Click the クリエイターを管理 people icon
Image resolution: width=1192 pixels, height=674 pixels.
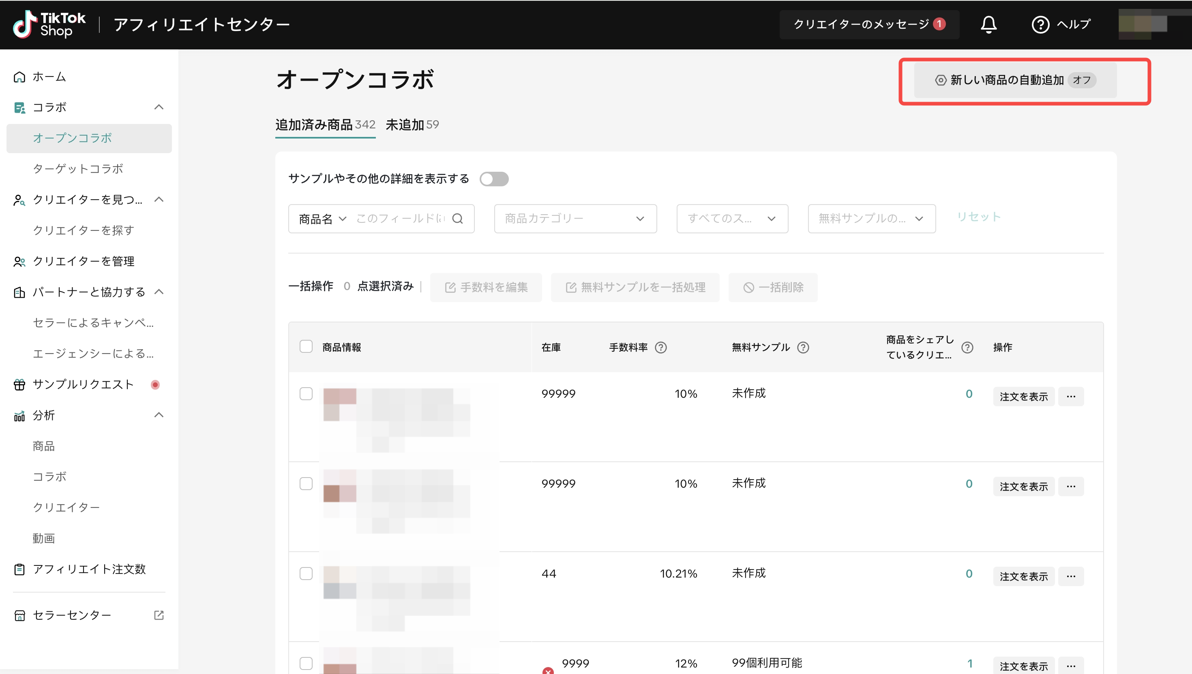coord(19,262)
